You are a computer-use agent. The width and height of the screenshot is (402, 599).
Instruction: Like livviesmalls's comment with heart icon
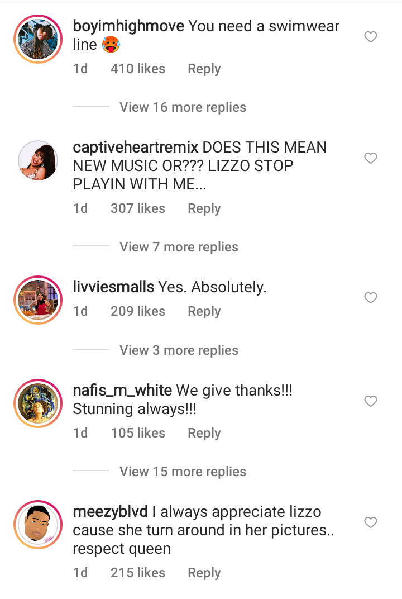pos(371,298)
